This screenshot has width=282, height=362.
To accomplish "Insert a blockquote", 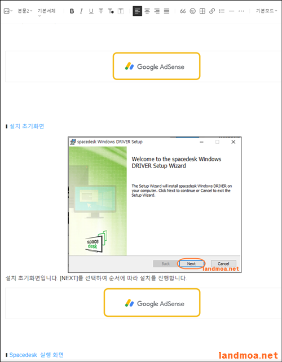I will 183,11.
